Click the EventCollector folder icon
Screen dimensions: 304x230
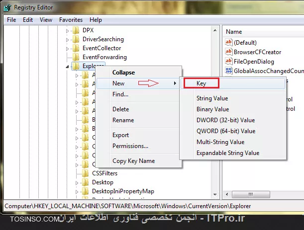point(76,48)
